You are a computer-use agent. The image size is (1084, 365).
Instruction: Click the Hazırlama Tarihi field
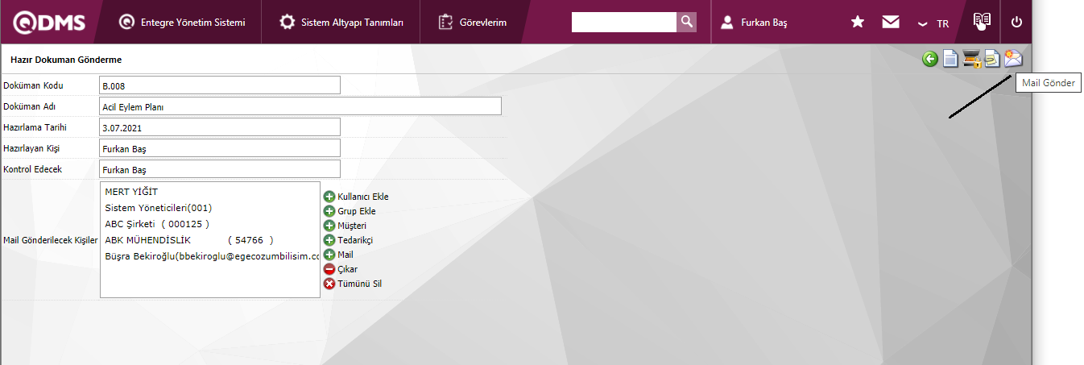pos(220,127)
